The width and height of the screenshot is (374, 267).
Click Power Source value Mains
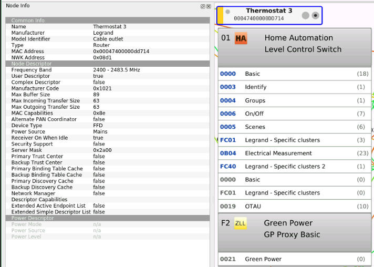[100, 132]
